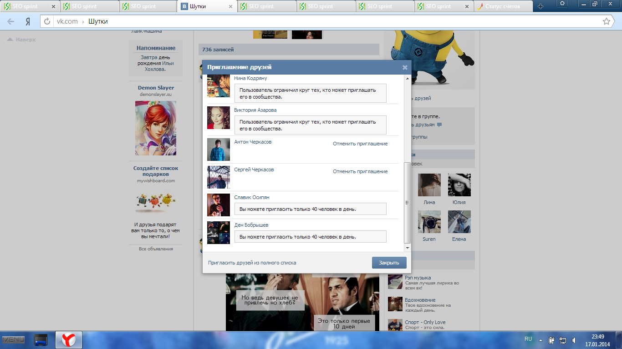Open Сергей Черкасов profile name link

click(254, 170)
